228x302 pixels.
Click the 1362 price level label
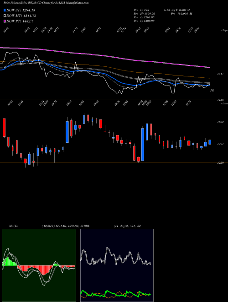tap(221, 122)
